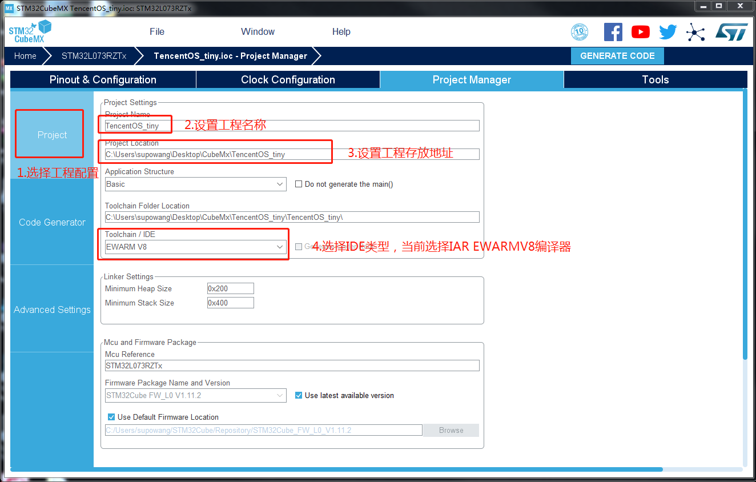Screen dimensions: 756x482
Task: Click the STM32CubeMX logo icon
Action: point(30,31)
